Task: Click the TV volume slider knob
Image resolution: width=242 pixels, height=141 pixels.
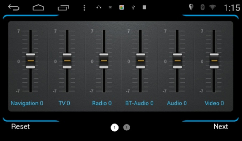Action: (x=67, y=61)
